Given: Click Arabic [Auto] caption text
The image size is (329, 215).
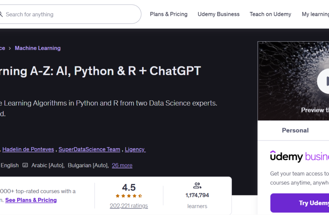Looking at the screenshot, I should click(48, 165).
